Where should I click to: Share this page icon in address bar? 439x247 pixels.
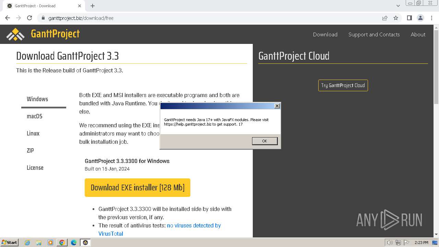[x=385, y=18]
